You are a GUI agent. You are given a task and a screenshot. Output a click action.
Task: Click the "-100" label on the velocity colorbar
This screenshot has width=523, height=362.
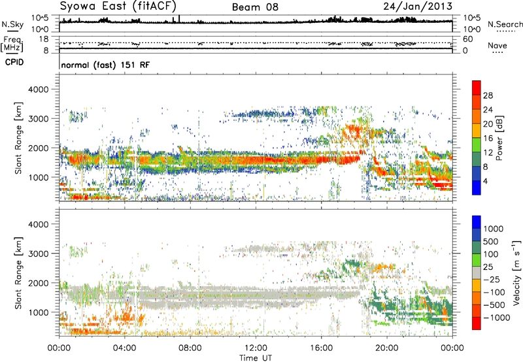pyautogui.click(x=494, y=292)
